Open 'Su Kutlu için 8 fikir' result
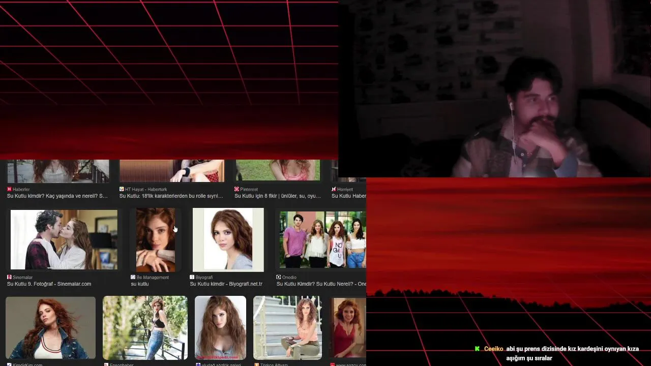 tap(278, 196)
